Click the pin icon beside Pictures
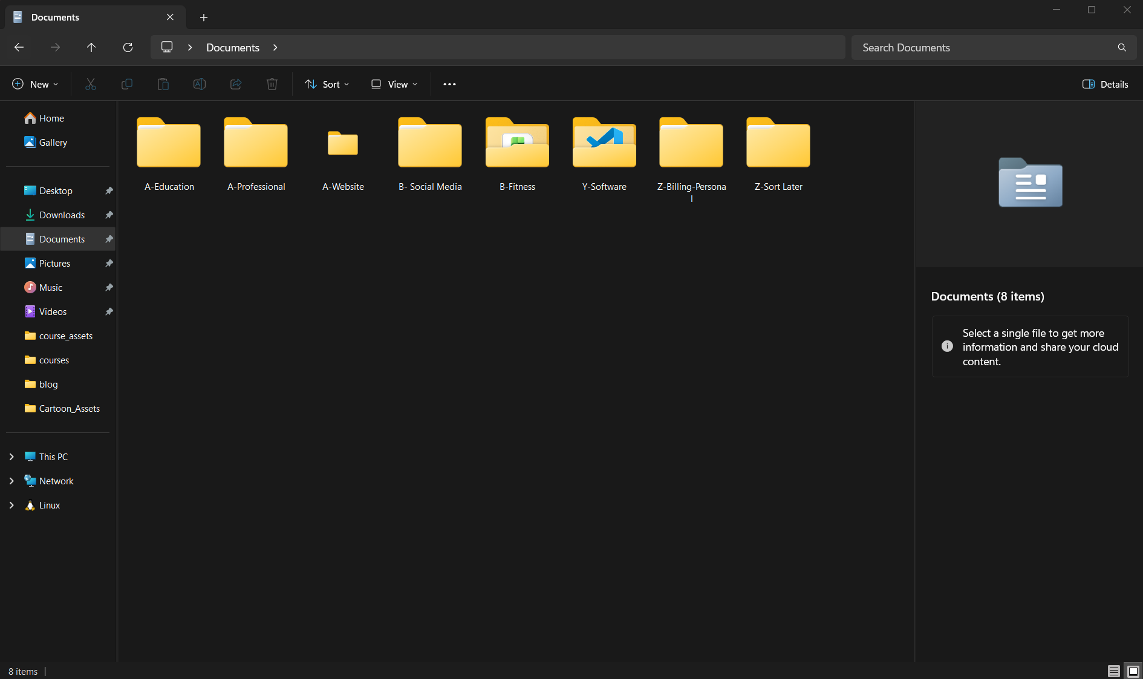This screenshot has width=1143, height=679. (109, 263)
